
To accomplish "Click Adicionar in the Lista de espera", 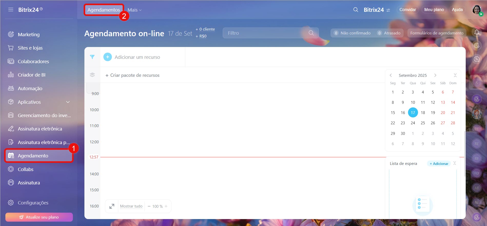I will click(x=439, y=164).
